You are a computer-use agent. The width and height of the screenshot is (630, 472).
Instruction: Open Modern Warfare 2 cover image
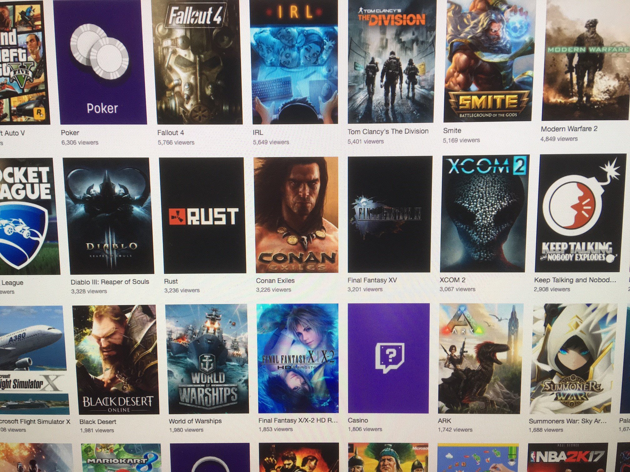coord(586,59)
